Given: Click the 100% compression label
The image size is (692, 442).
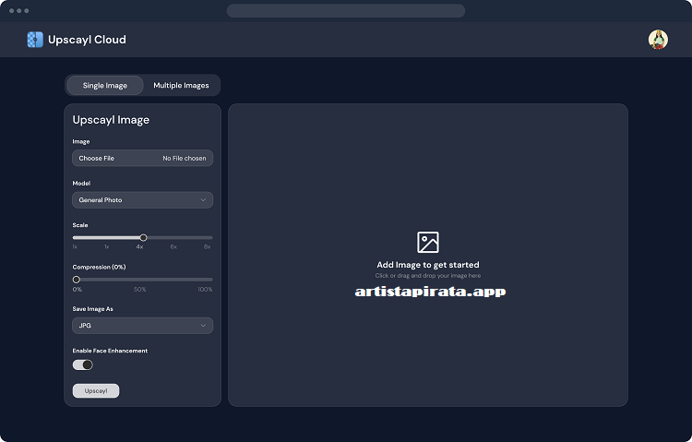Looking at the screenshot, I should (205, 289).
